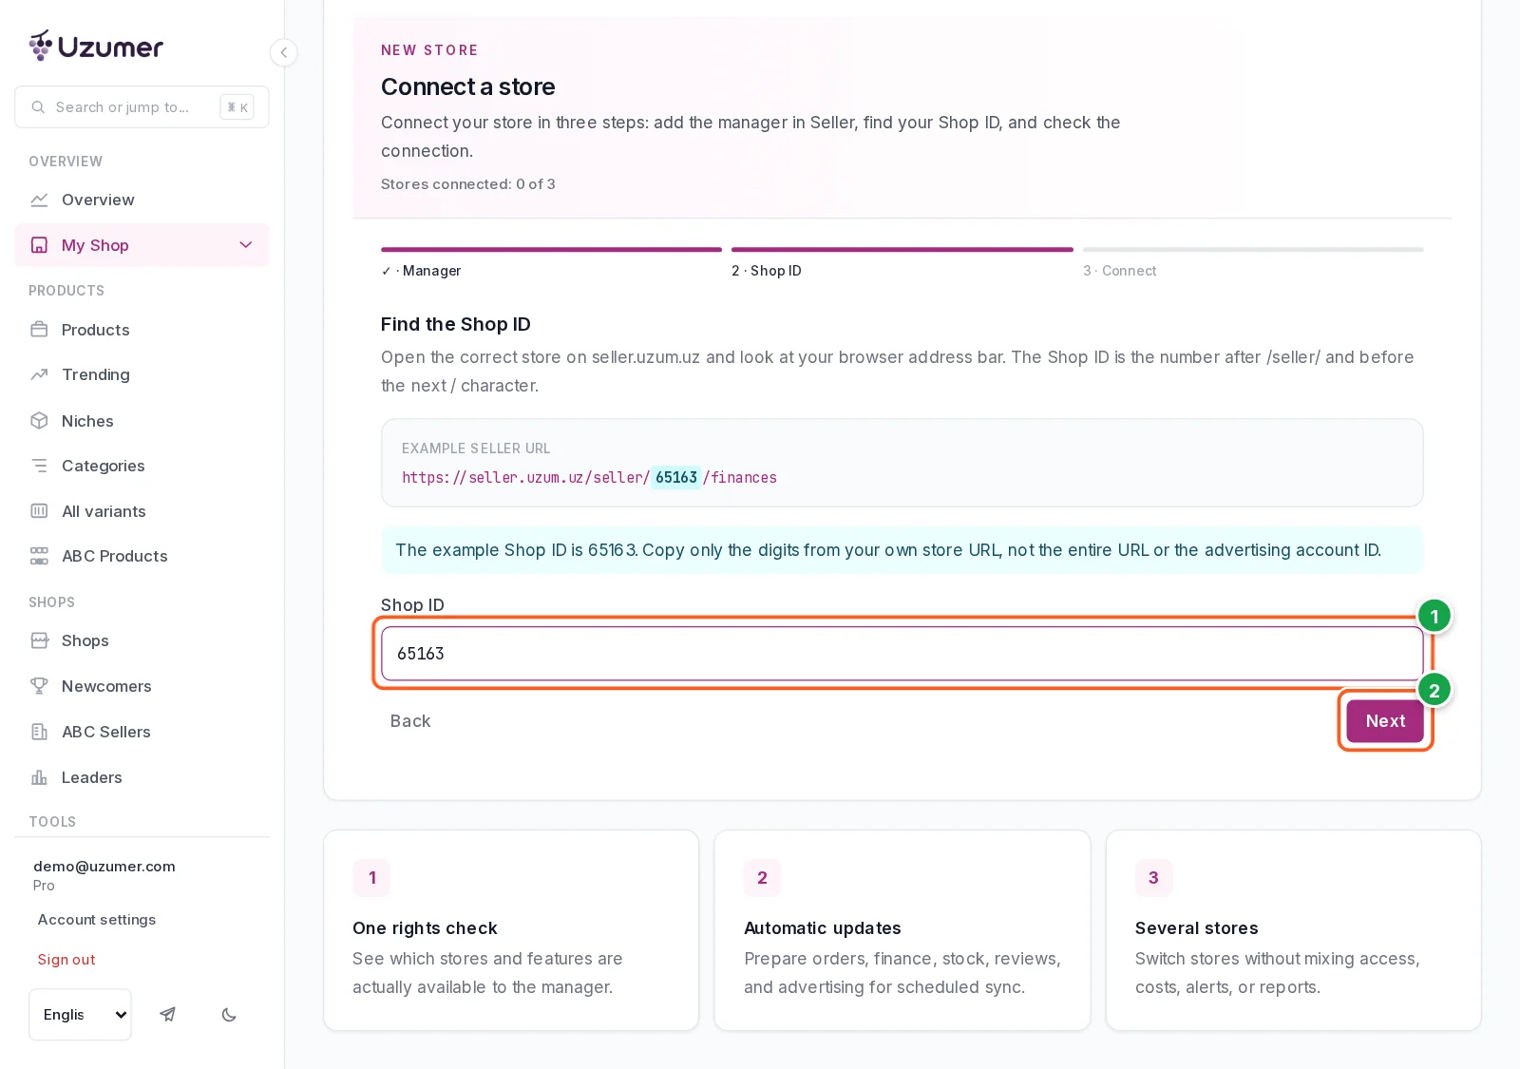Viewport: 1520px width, 1069px height.
Task: Click the Next button
Action: click(x=1385, y=721)
